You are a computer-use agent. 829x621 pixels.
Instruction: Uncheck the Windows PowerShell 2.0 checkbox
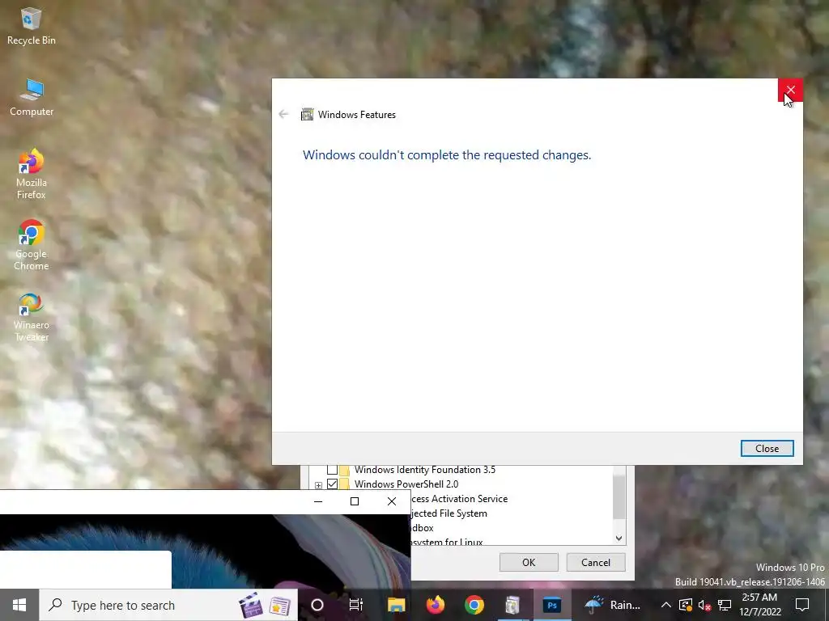pyautogui.click(x=332, y=484)
